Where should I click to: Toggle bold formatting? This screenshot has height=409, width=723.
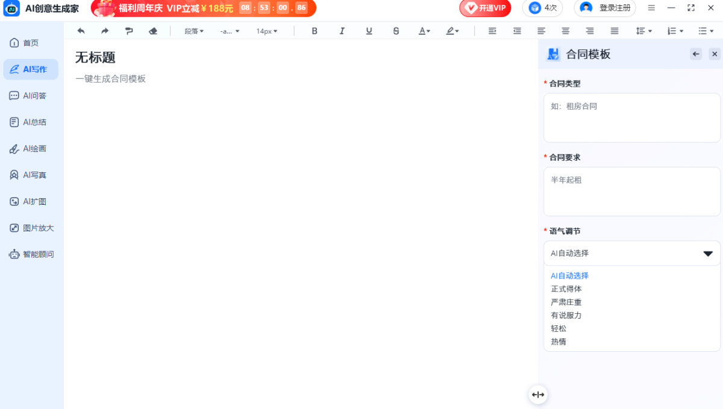coord(315,31)
